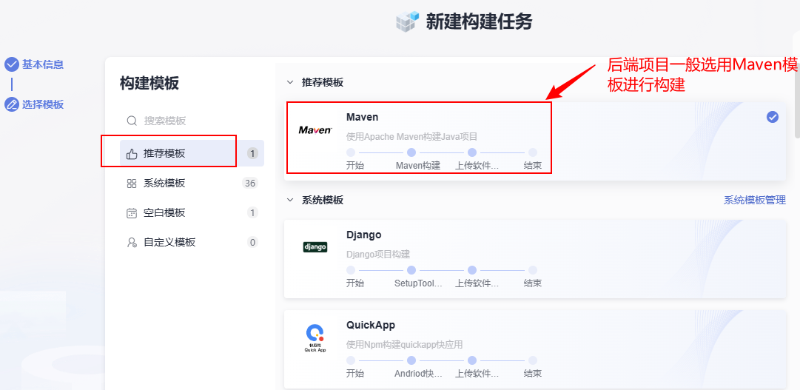This screenshot has height=390, width=800.
Task: Click the 上传软件... step label in Maven card
Action: [477, 166]
